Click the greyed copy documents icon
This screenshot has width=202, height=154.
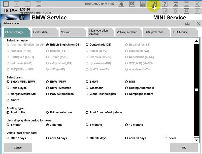click(165, 11)
